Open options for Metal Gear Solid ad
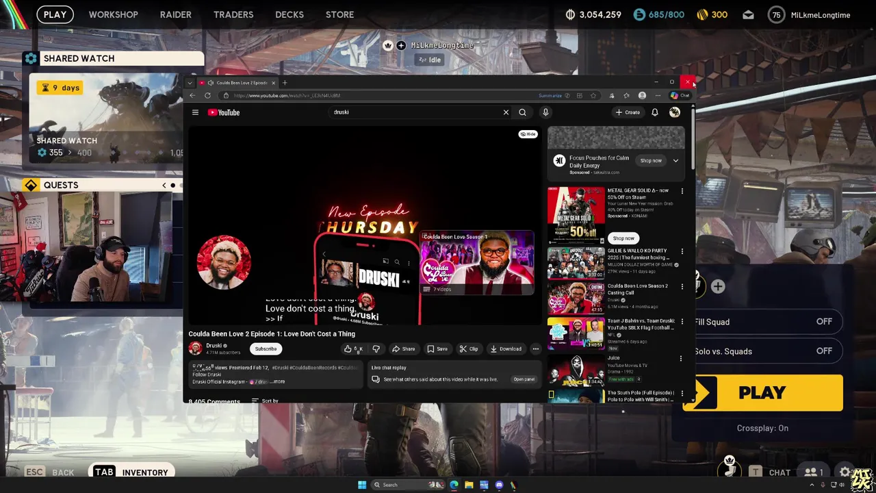876x493 pixels. click(682, 191)
